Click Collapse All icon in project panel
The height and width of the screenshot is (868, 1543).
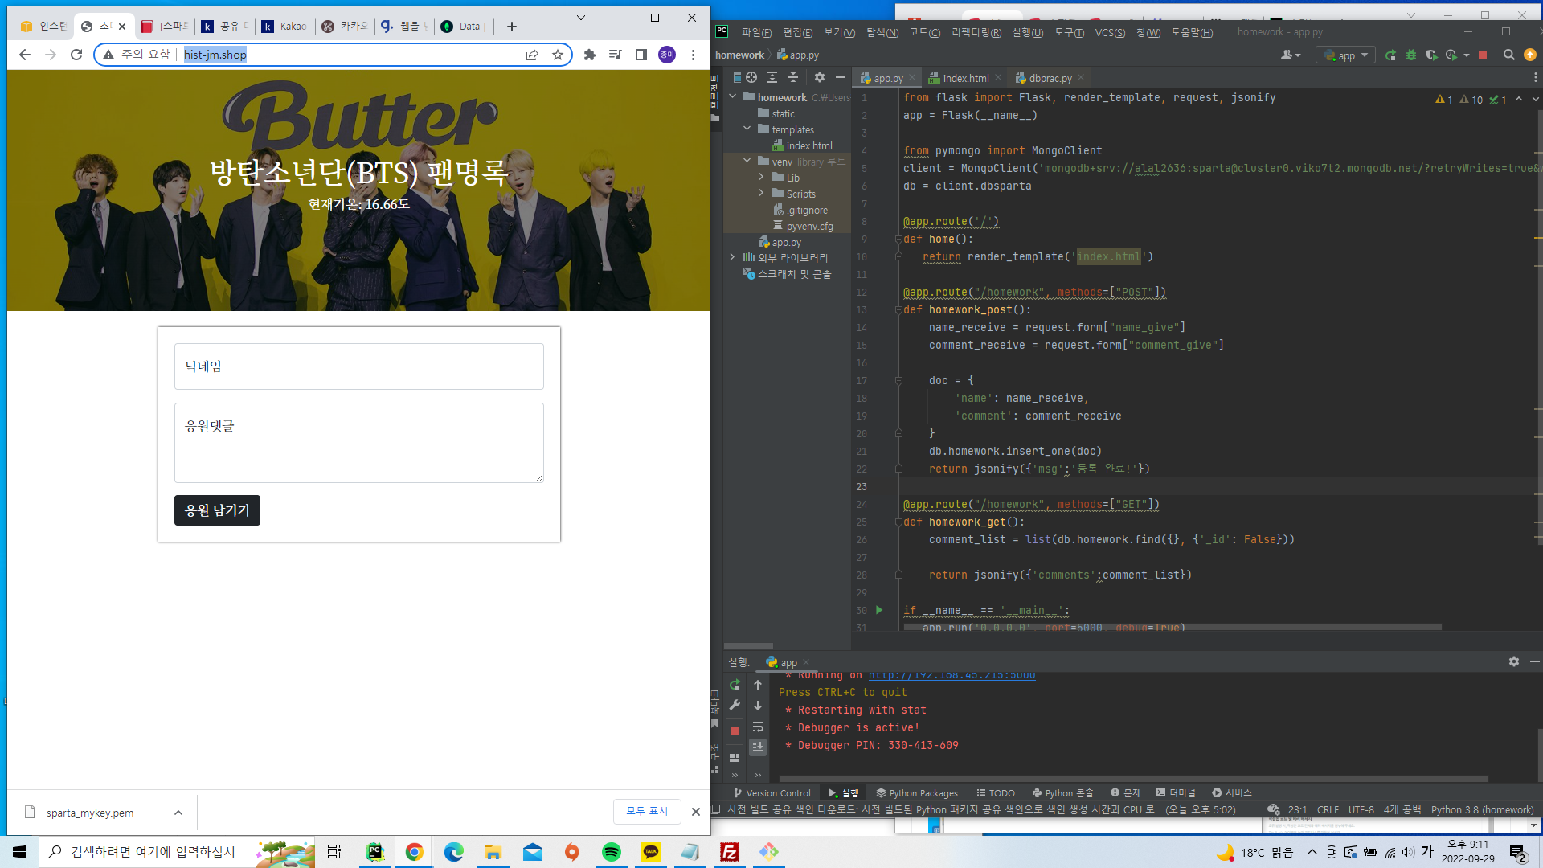coord(793,78)
